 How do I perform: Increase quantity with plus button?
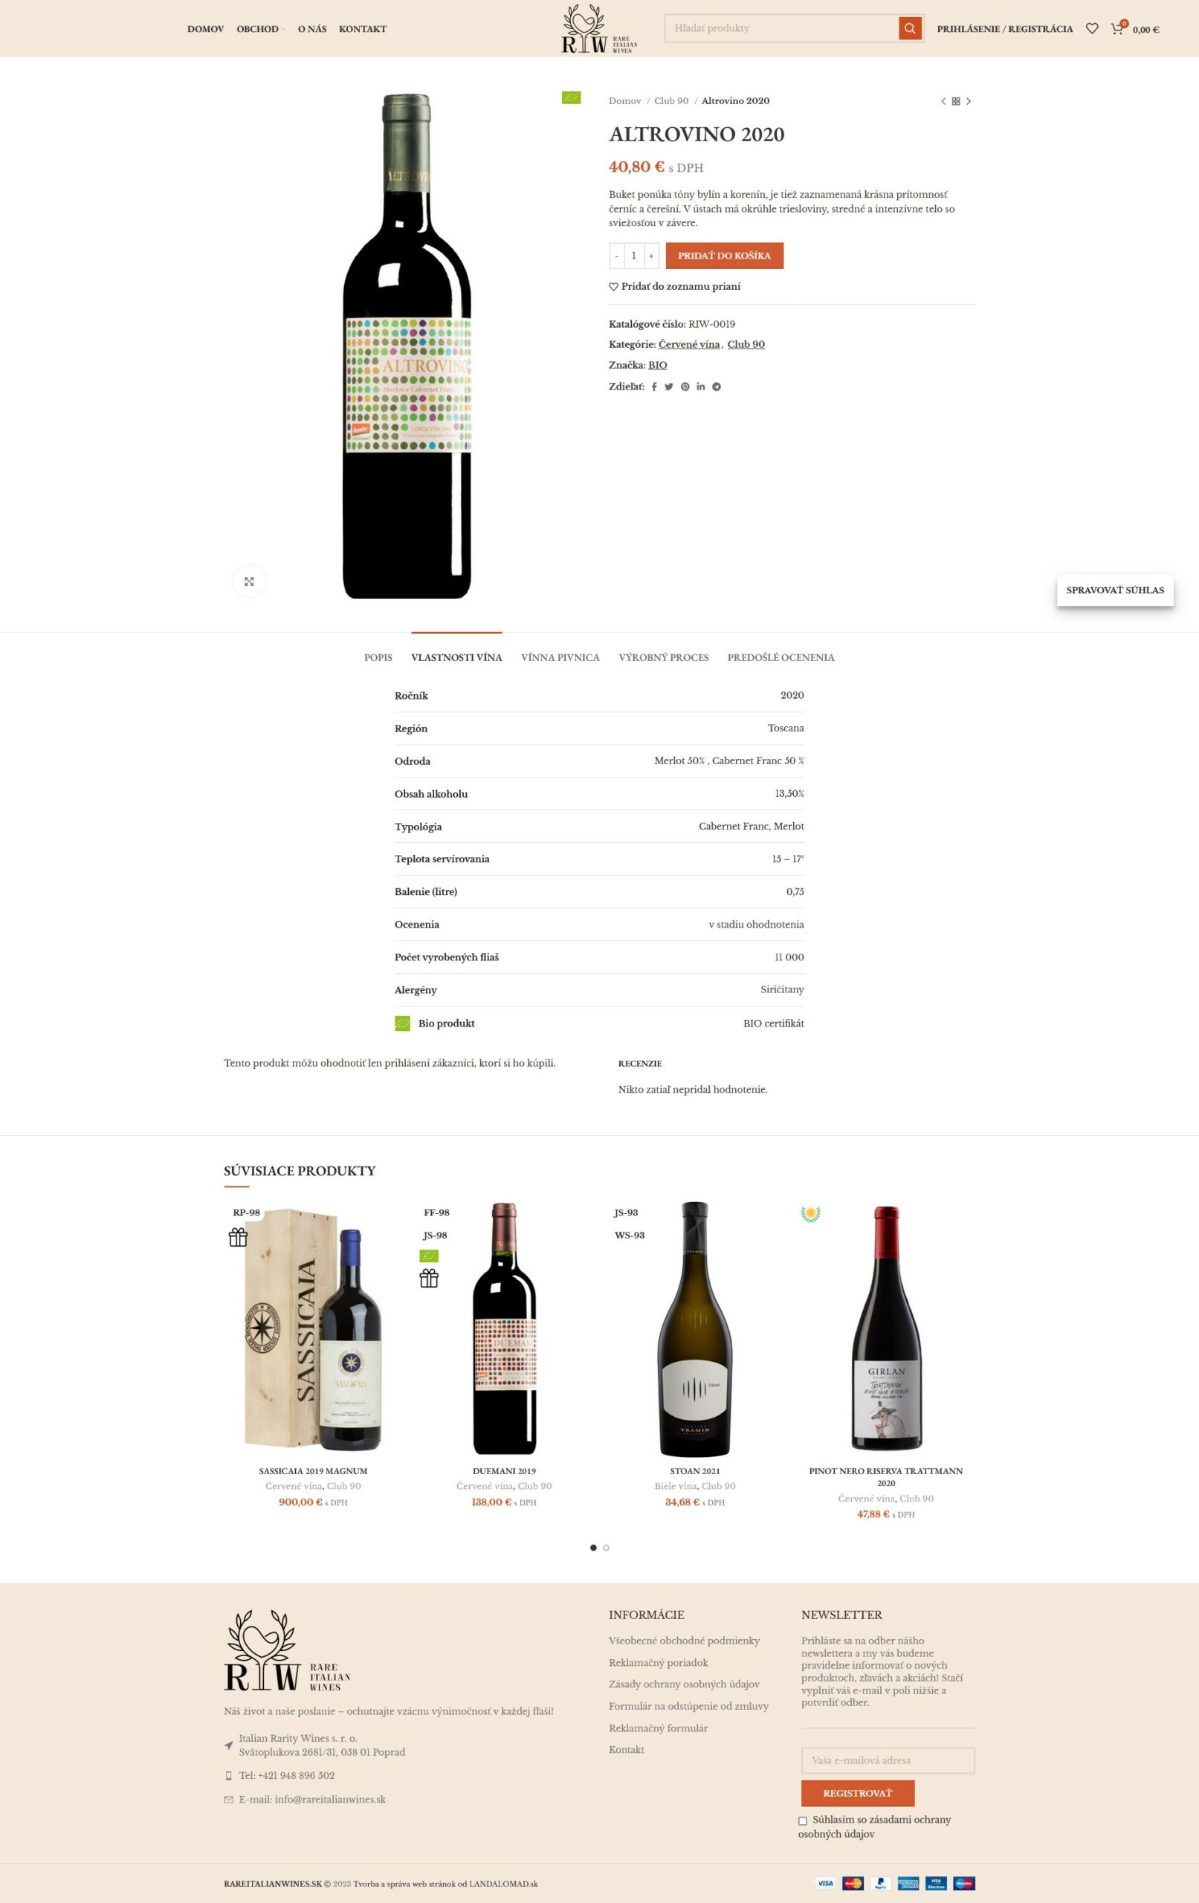pyautogui.click(x=651, y=255)
